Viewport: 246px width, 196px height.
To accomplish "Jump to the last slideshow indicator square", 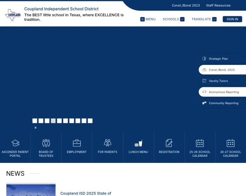I will coord(90,121).
